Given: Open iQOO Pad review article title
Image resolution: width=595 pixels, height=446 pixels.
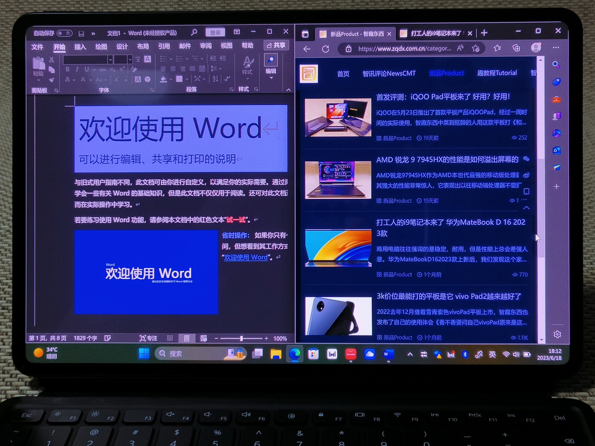Looking at the screenshot, I should pos(443,97).
